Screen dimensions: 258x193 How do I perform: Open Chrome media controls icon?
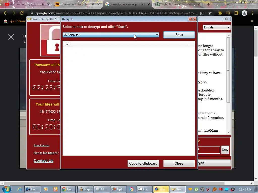pos(228,13)
